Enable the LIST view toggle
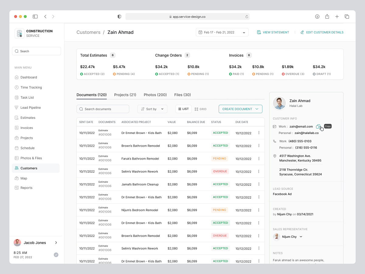The height and width of the screenshot is (274, 365). [183, 109]
